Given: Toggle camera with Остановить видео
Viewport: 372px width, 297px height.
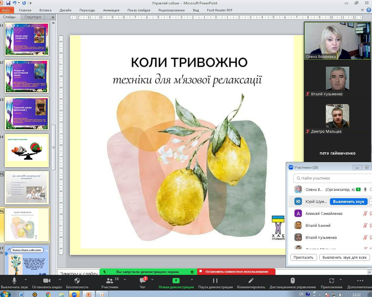Looking at the screenshot, I should (47, 281).
